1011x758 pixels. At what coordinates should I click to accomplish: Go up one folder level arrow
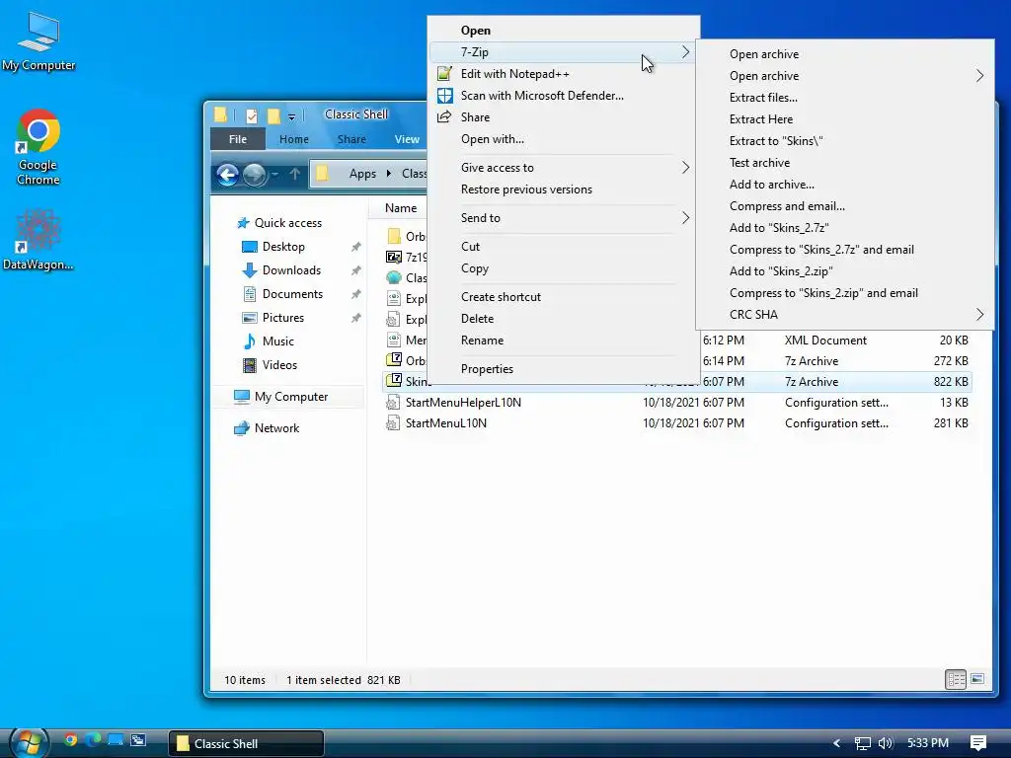[294, 174]
